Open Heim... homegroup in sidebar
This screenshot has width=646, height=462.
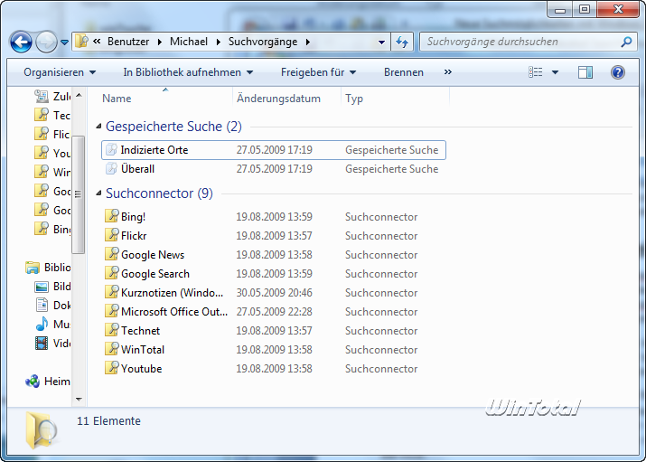pos(48,382)
